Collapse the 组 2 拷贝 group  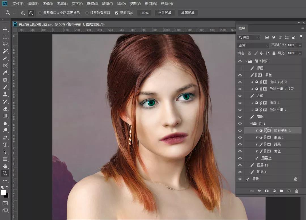pos(246,61)
